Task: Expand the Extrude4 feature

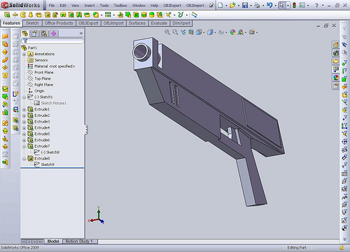Action: [24, 128]
